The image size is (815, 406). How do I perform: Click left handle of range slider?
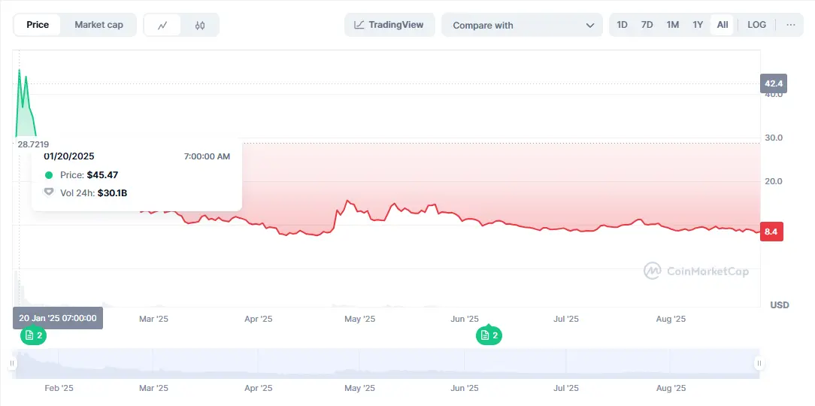12,364
